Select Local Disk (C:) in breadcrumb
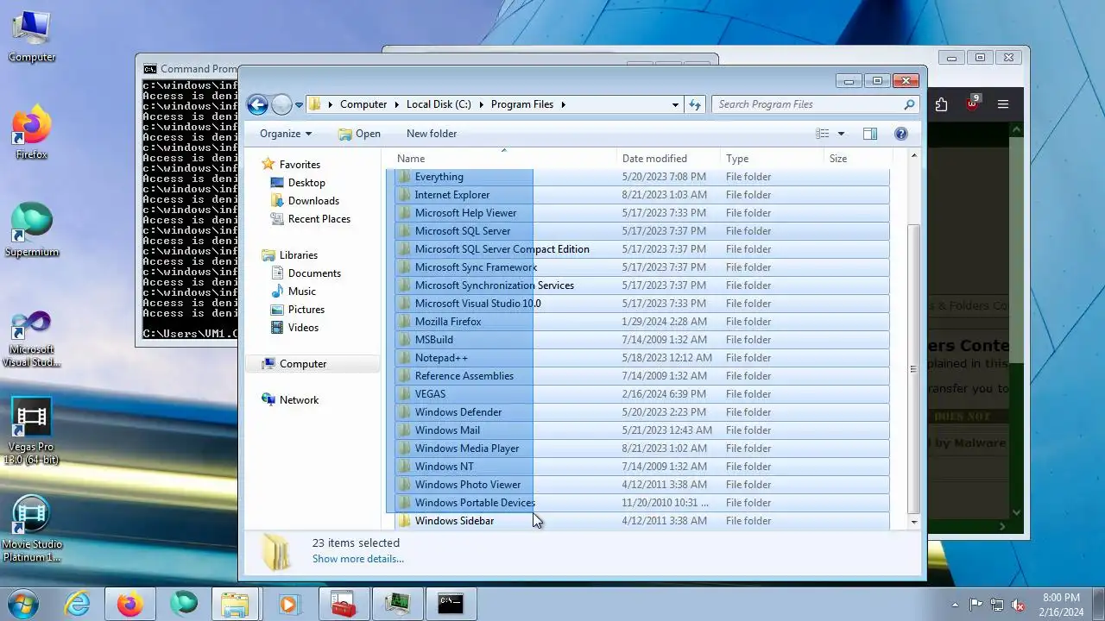 click(x=439, y=104)
